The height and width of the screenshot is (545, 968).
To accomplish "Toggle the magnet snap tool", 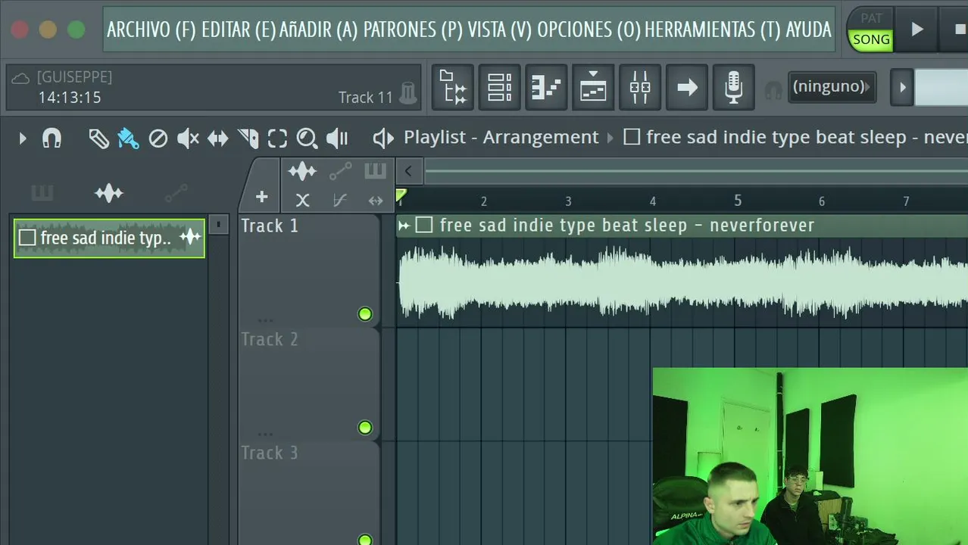I will click(x=52, y=139).
